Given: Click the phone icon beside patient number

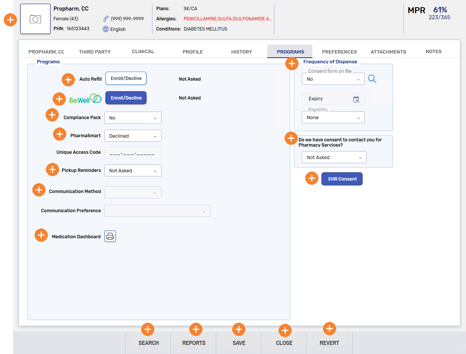Looking at the screenshot, I should [106, 18].
